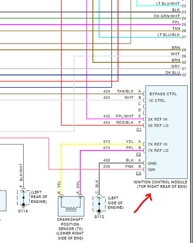Select the TAN label at pin 26

[x=176, y=28]
